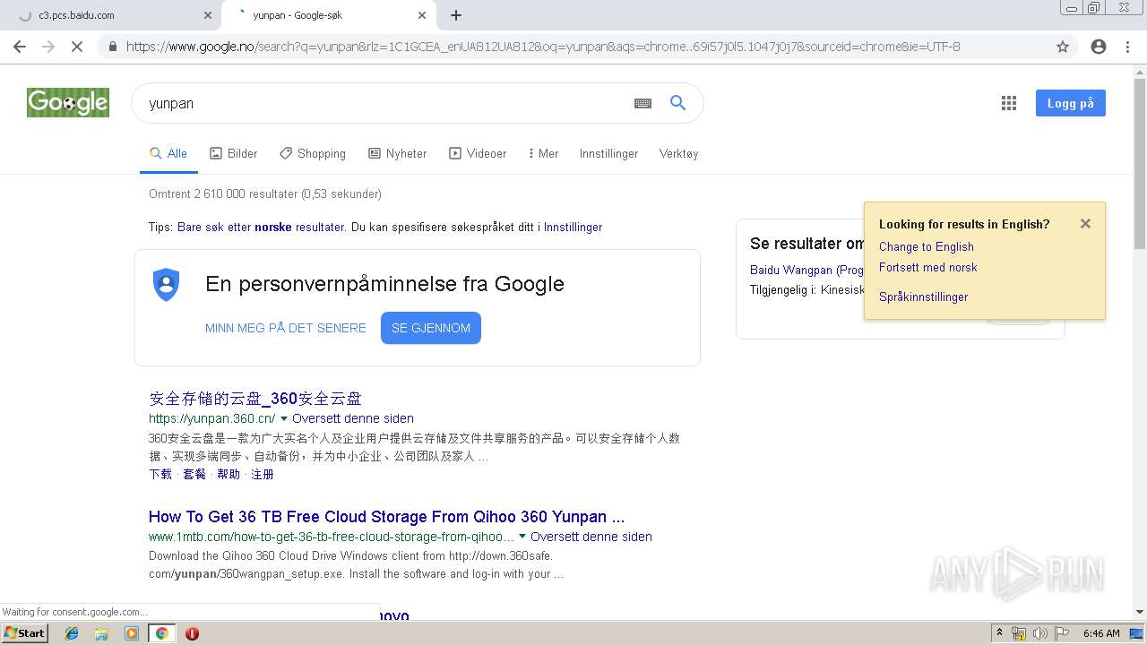Show hidden system tray icons
1147x645 pixels.
(999, 633)
